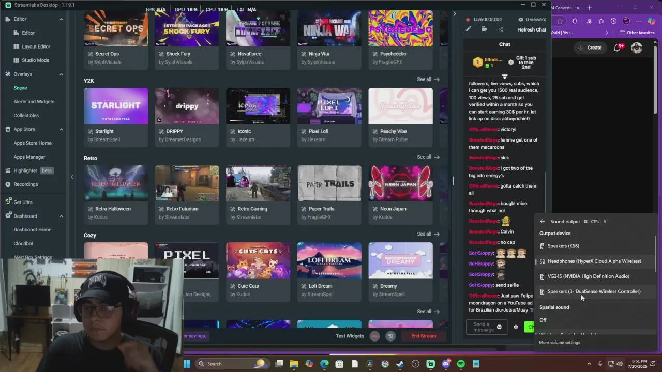Screen dimensions: 662x372
Task: Collapse the chat panel with right chevron
Action: (x=455, y=14)
